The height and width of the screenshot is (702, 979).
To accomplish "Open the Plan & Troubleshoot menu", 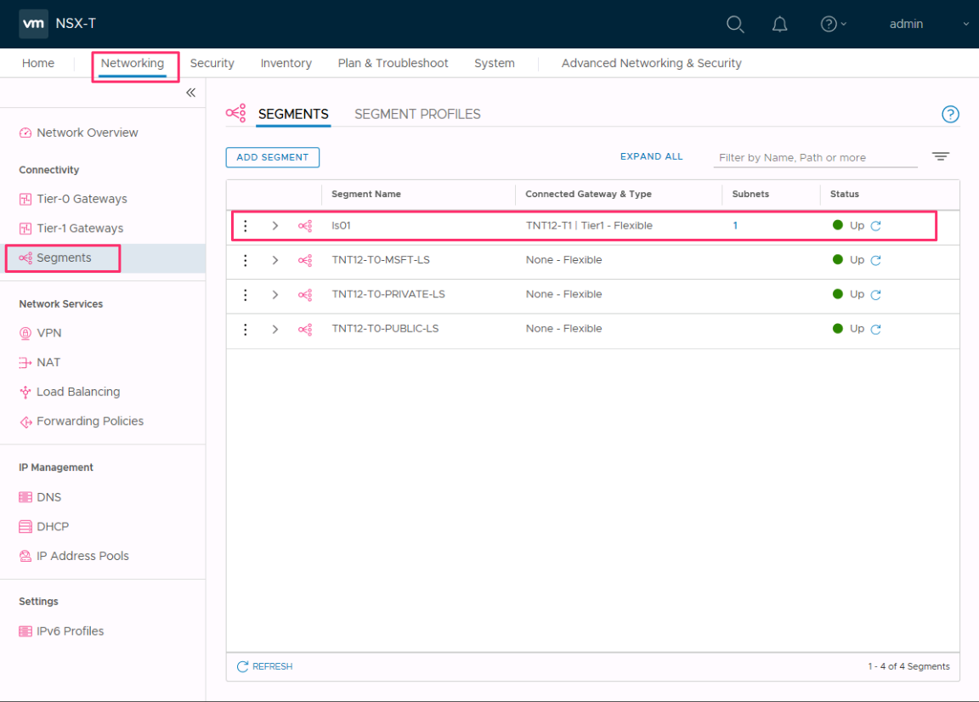I will tap(393, 63).
